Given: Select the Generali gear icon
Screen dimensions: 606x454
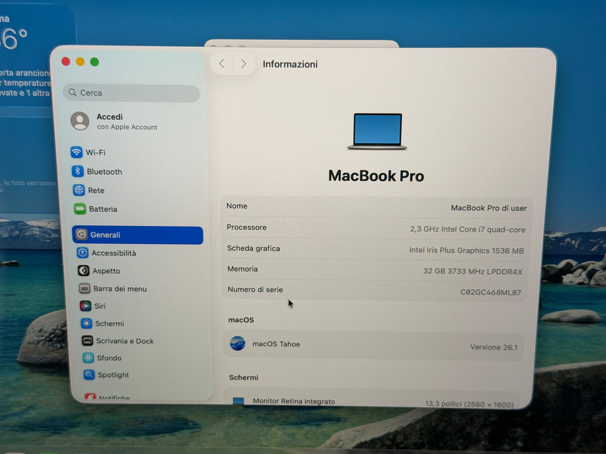Looking at the screenshot, I should coord(82,235).
